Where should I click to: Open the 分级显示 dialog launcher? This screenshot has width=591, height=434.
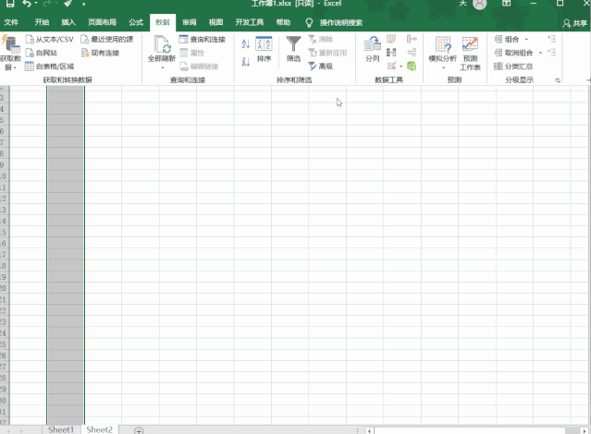click(x=558, y=80)
